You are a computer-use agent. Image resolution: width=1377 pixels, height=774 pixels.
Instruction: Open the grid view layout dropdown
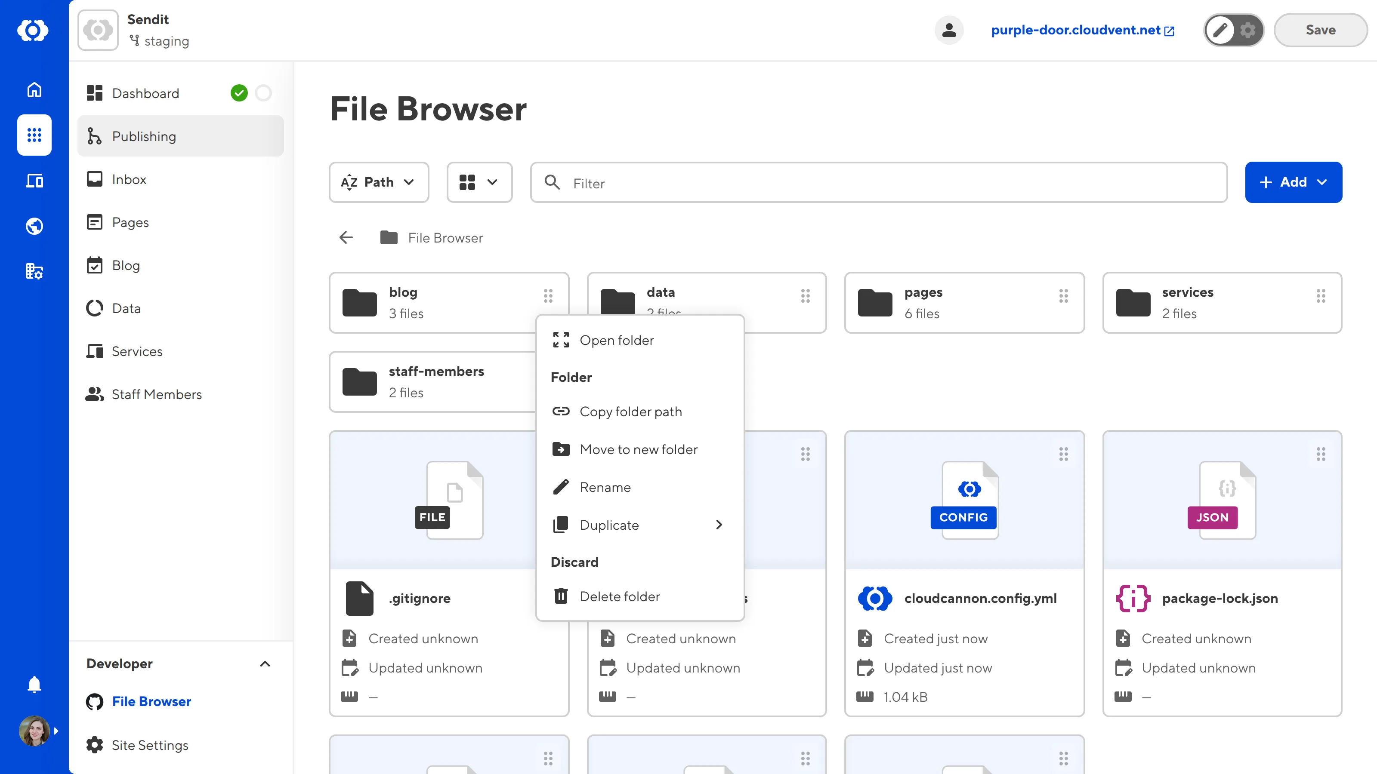[479, 182]
